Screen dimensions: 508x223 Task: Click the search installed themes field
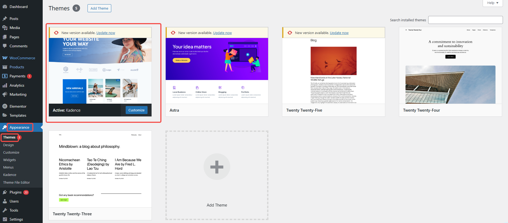466,20
